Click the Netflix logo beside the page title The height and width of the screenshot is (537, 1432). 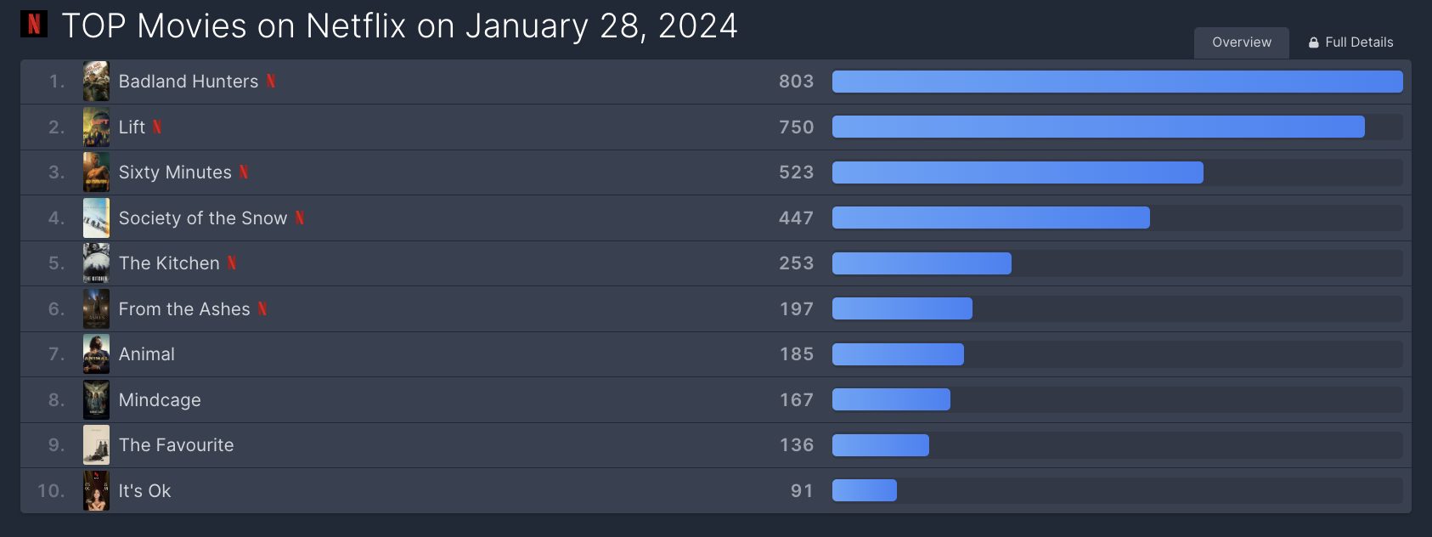point(34,24)
